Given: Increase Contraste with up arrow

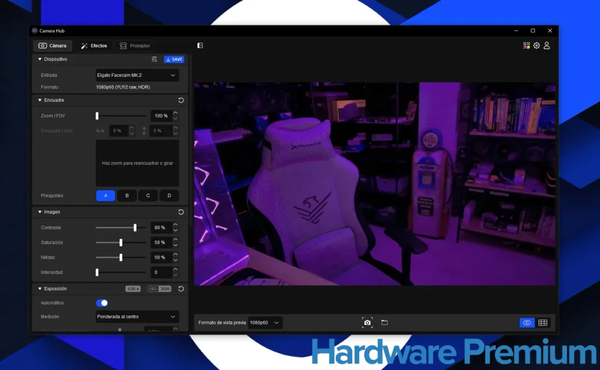Looking at the screenshot, I should pyautogui.click(x=175, y=225).
